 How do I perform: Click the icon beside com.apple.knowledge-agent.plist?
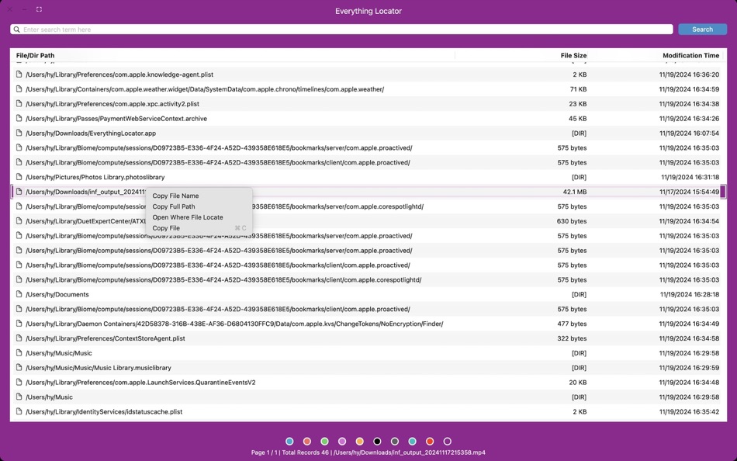19,74
